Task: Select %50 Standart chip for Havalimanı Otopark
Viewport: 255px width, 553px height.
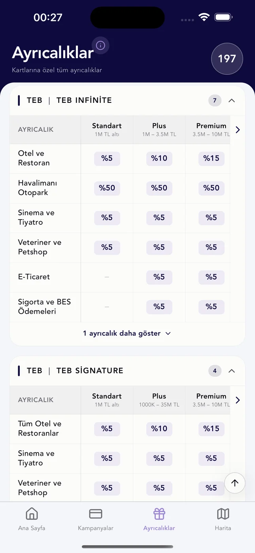Action: [x=107, y=188]
